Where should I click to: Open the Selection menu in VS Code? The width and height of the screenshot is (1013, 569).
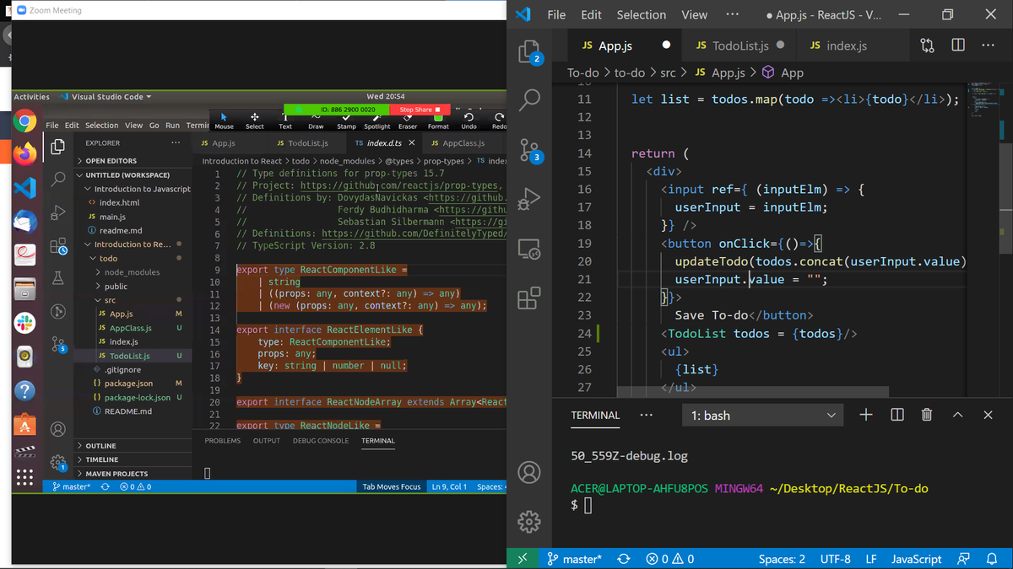[x=642, y=14]
